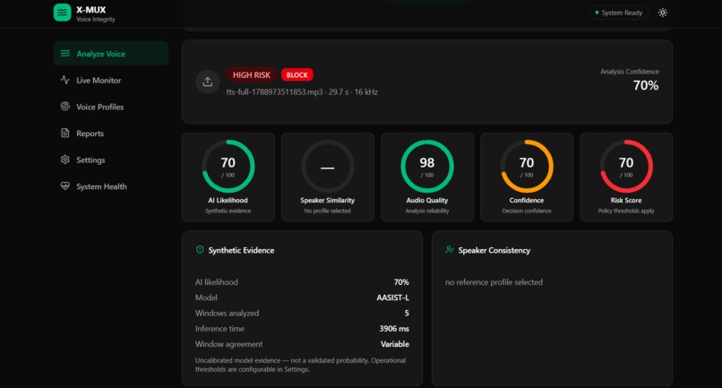The height and width of the screenshot is (388, 722).
Task: Click the Speaker Consistency heading
Action: pos(494,250)
